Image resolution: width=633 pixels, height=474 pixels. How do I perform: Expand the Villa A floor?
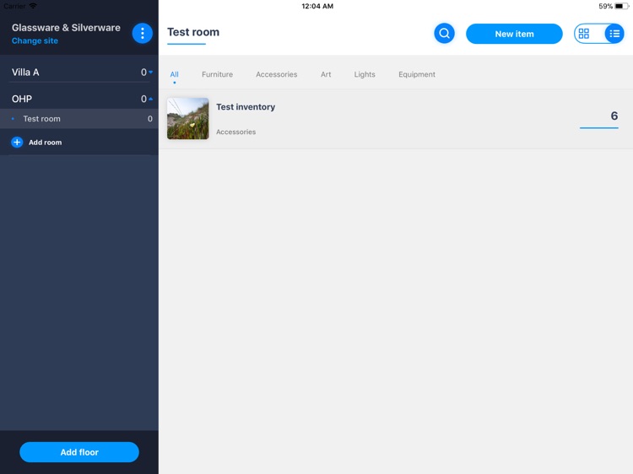tap(150, 73)
